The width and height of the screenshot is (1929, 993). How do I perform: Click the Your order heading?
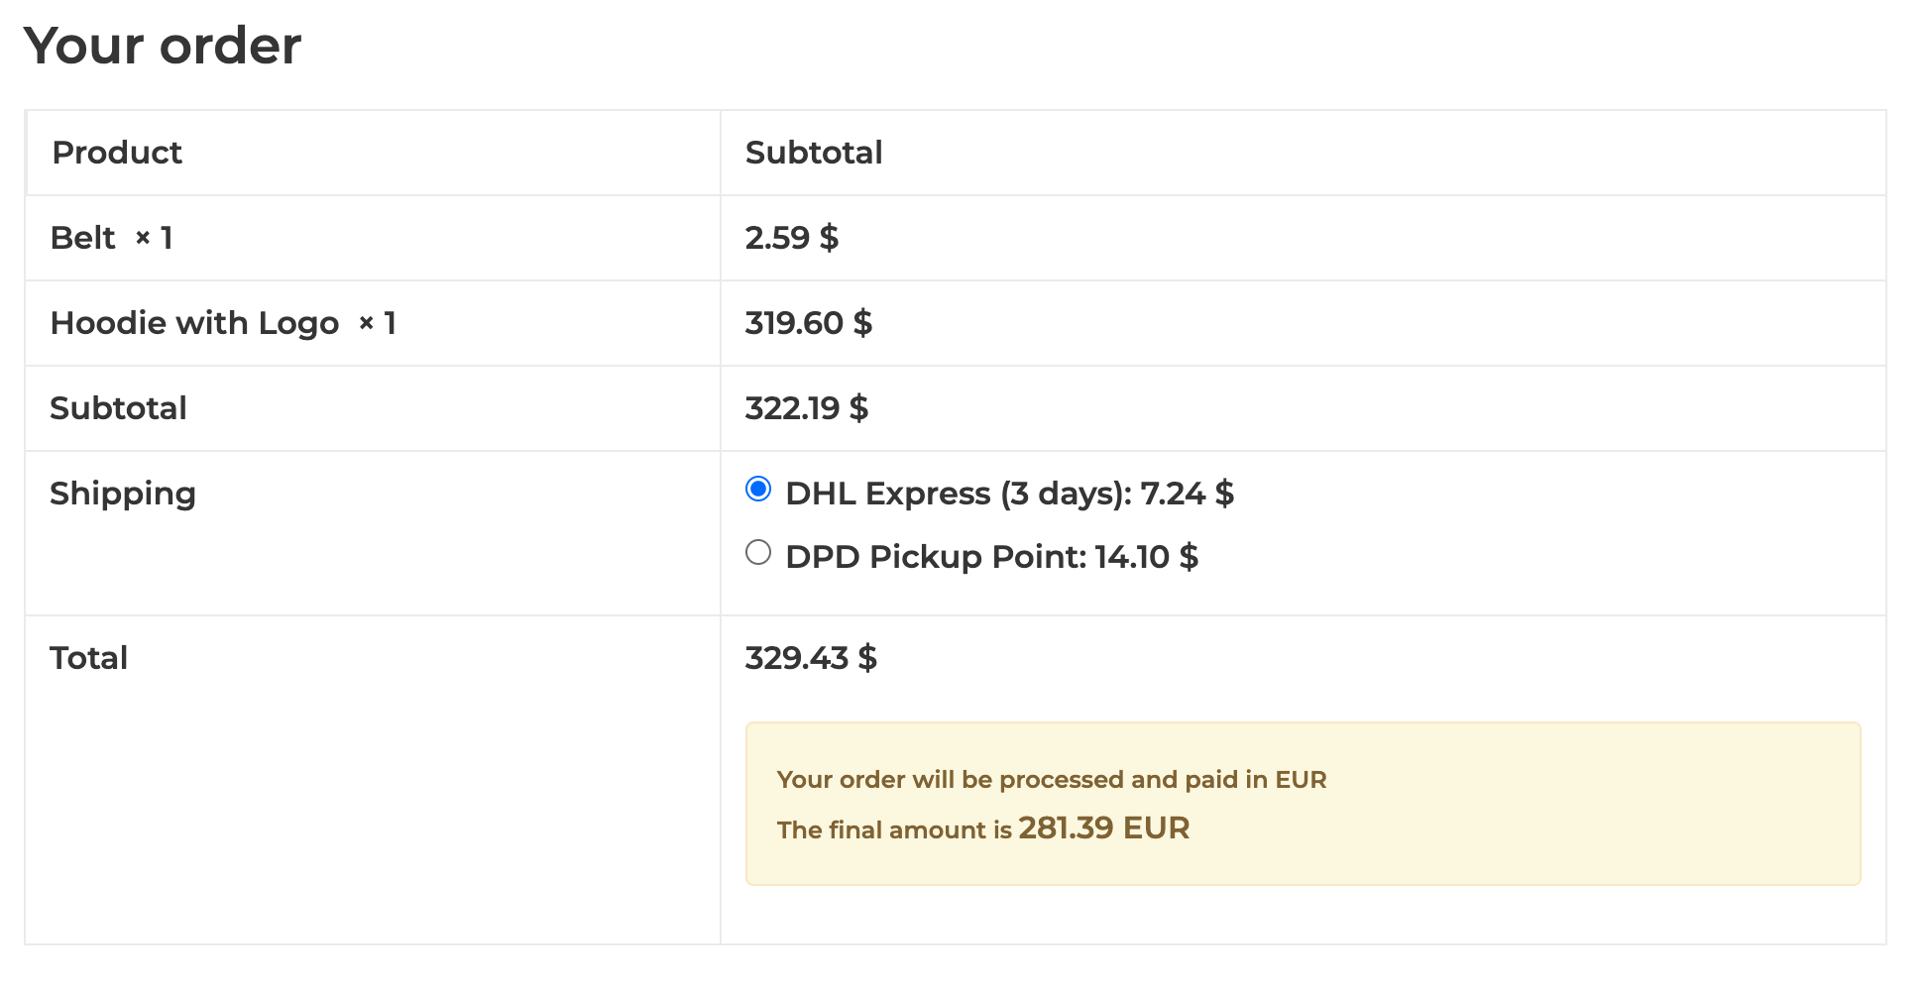163,46
